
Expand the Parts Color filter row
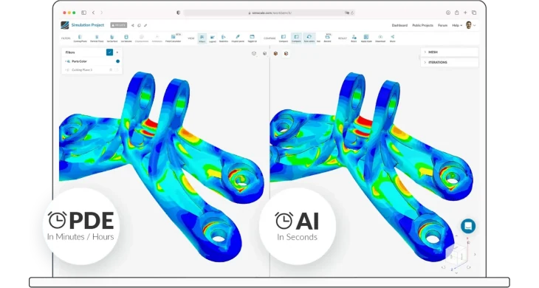pos(66,61)
